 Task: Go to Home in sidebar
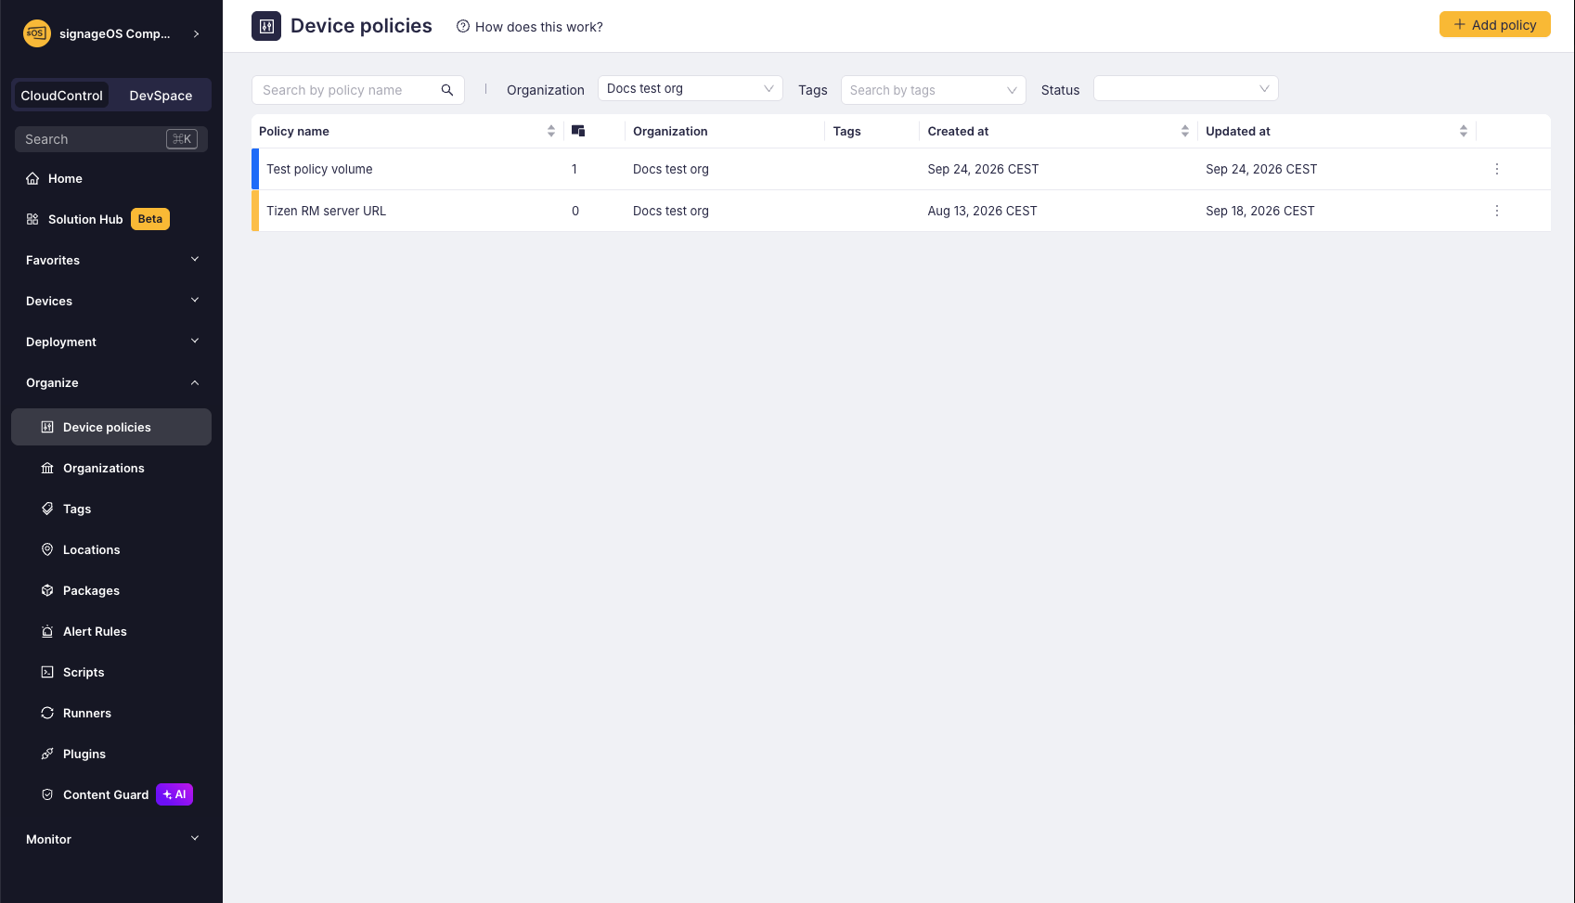111,178
